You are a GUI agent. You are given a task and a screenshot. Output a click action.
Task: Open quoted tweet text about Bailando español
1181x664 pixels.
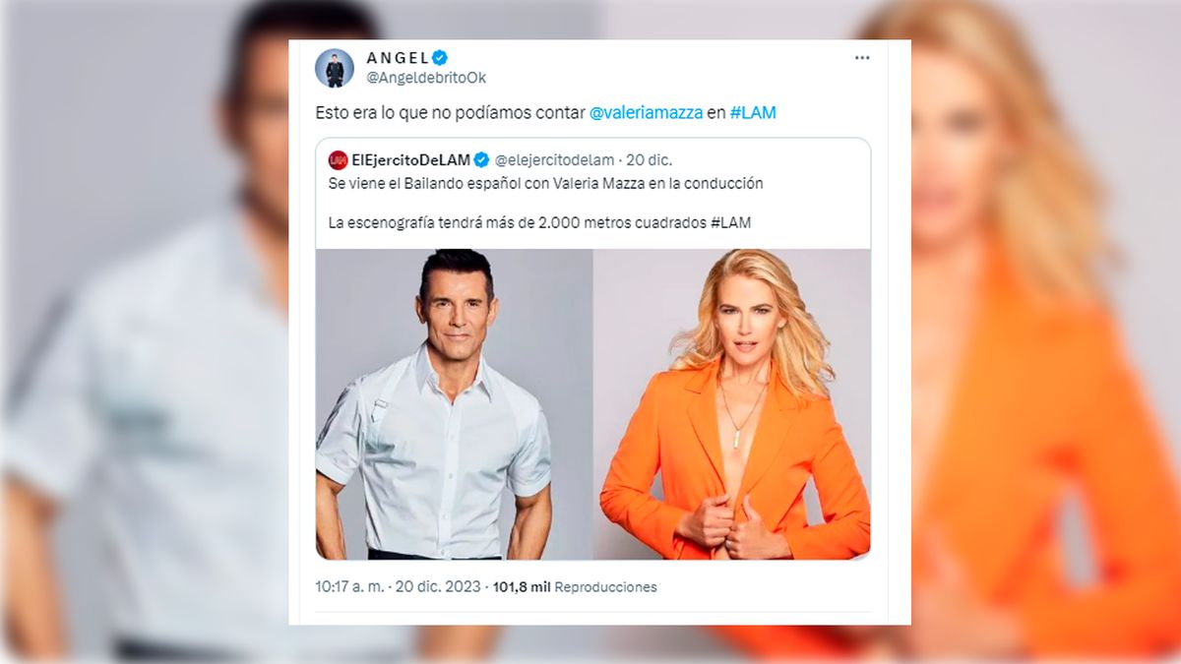click(545, 184)
